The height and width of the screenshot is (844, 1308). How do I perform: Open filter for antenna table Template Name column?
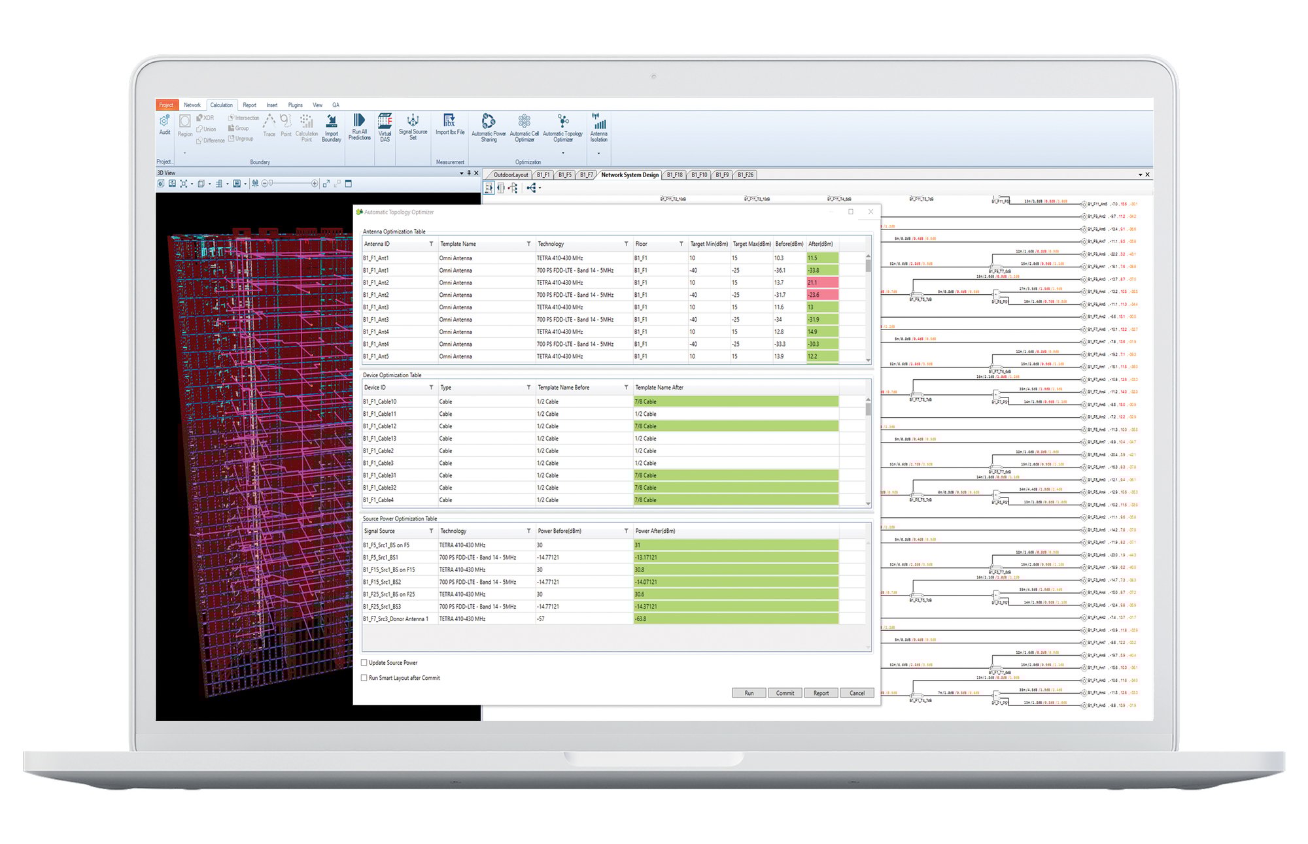click(x=528, y=244)
